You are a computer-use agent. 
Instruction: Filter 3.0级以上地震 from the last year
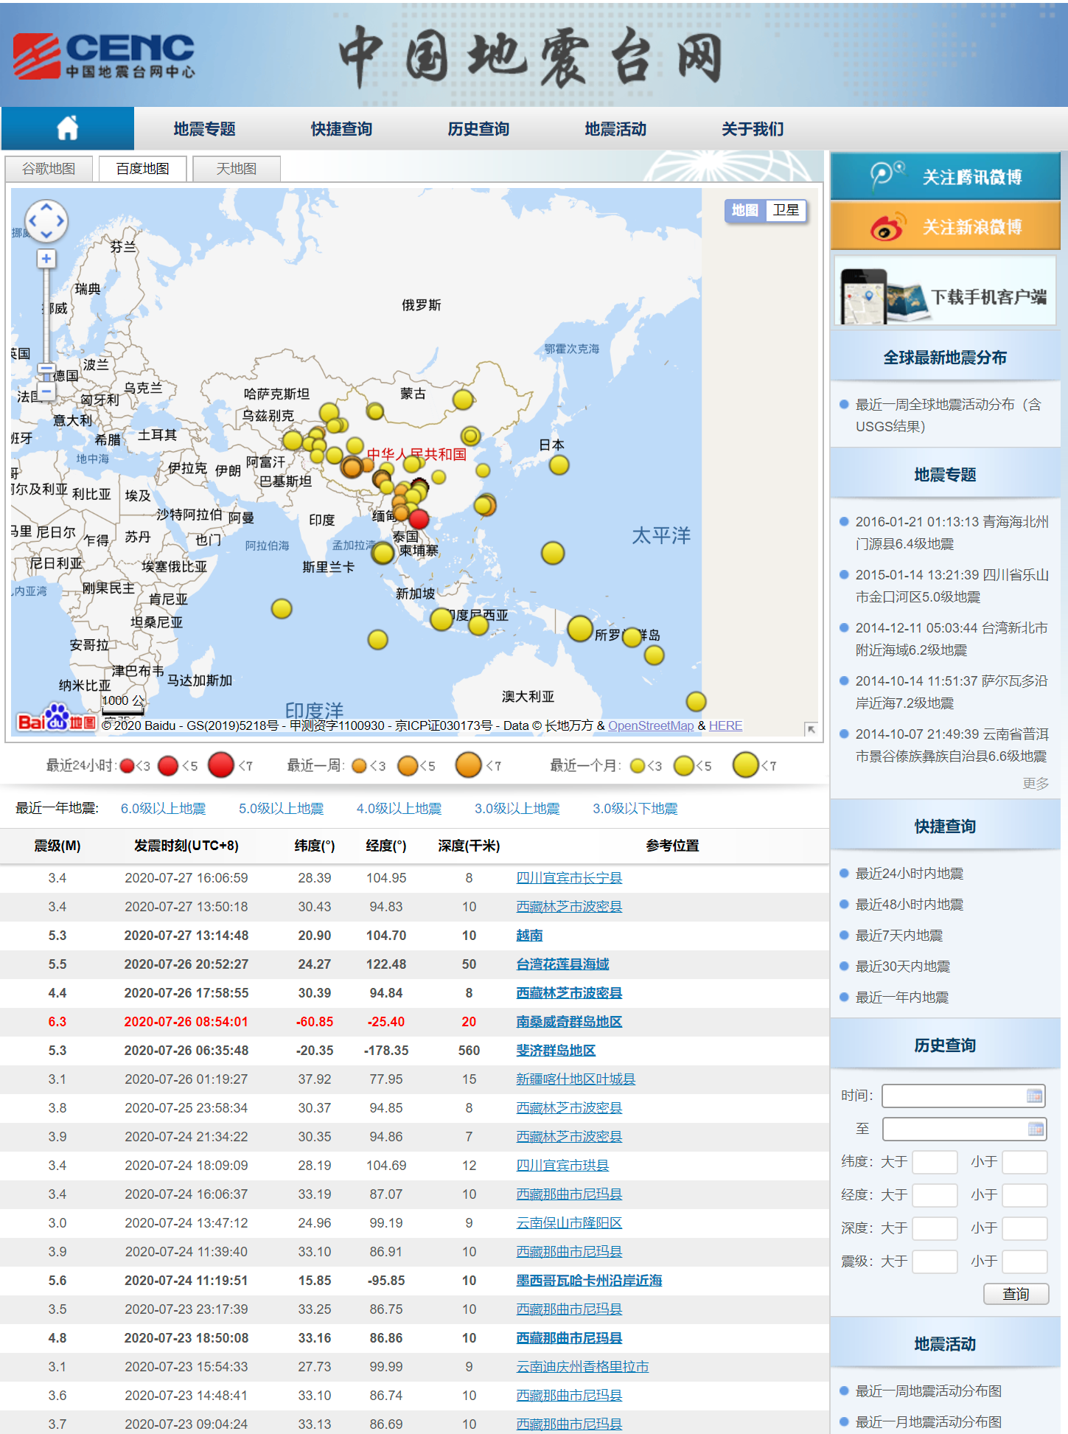click(517, 809)
